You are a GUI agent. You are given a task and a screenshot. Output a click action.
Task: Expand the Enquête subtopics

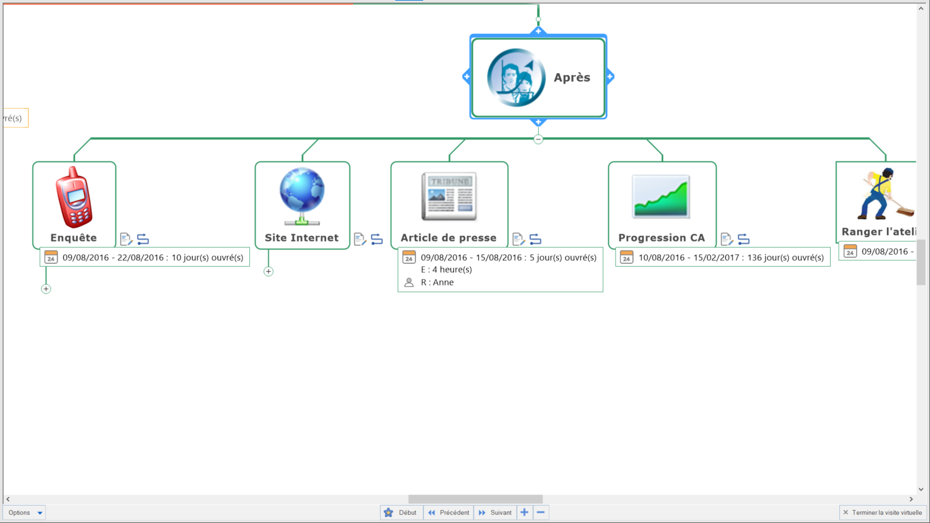click(x=46, y=289)
